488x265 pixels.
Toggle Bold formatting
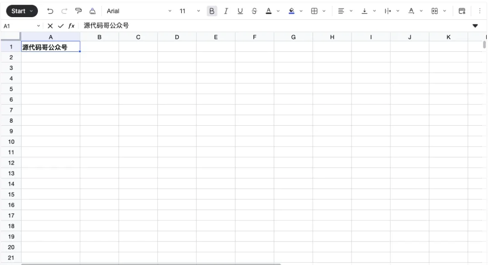pyautogui.click(x=211, y=11)
